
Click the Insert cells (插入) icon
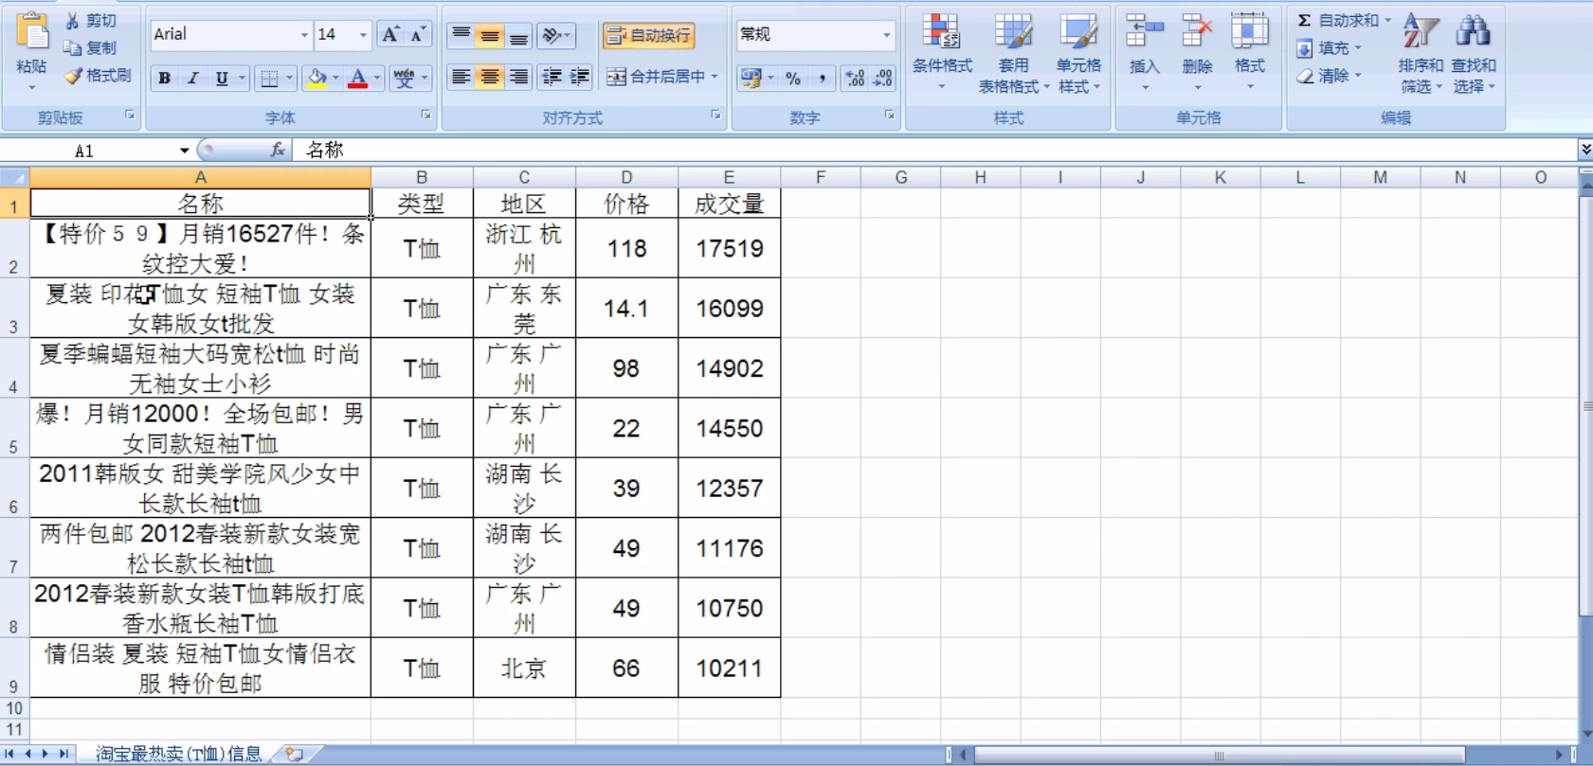(x=1144, y=32)
